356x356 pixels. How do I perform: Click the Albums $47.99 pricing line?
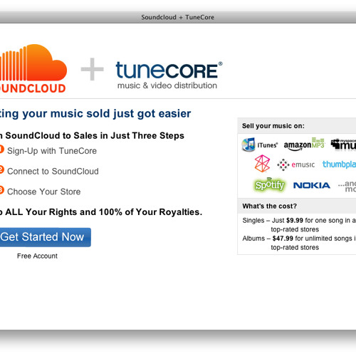pyautogui.click(x=299, y=243)
